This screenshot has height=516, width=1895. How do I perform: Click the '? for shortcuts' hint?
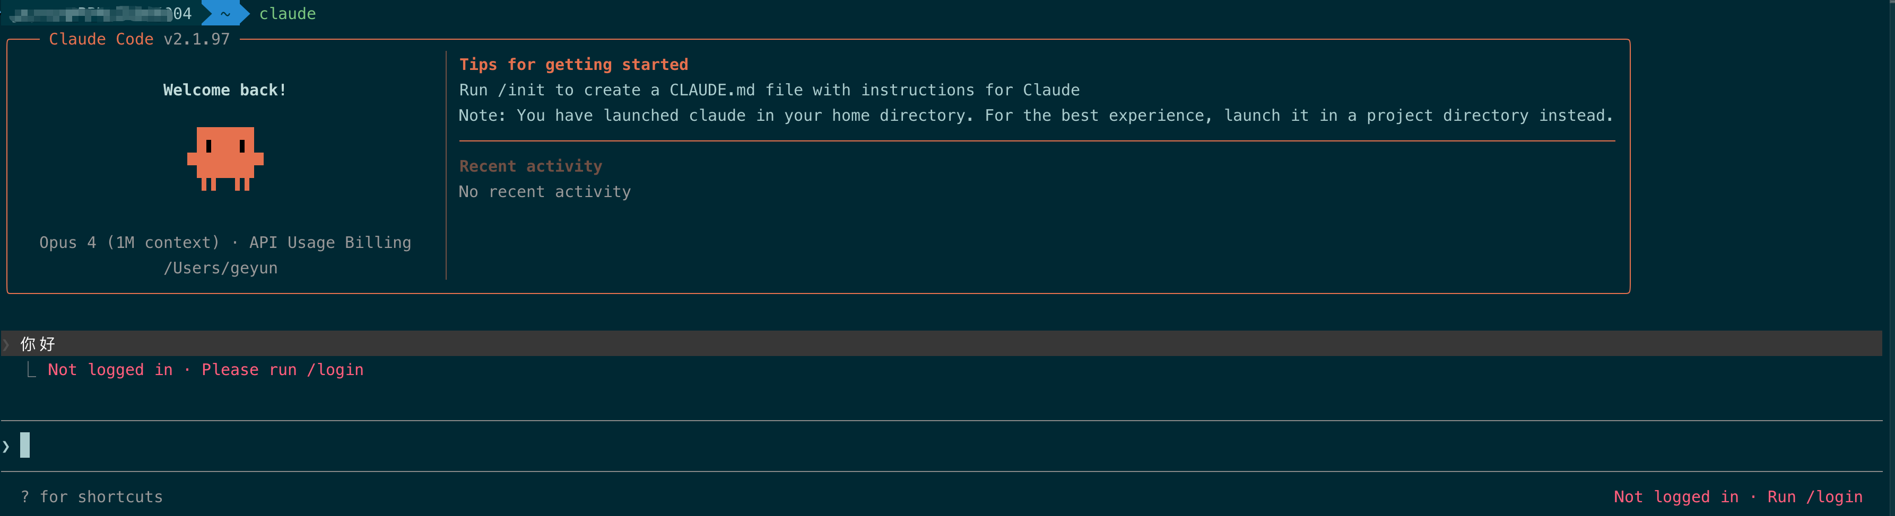[x=92, y=497]
